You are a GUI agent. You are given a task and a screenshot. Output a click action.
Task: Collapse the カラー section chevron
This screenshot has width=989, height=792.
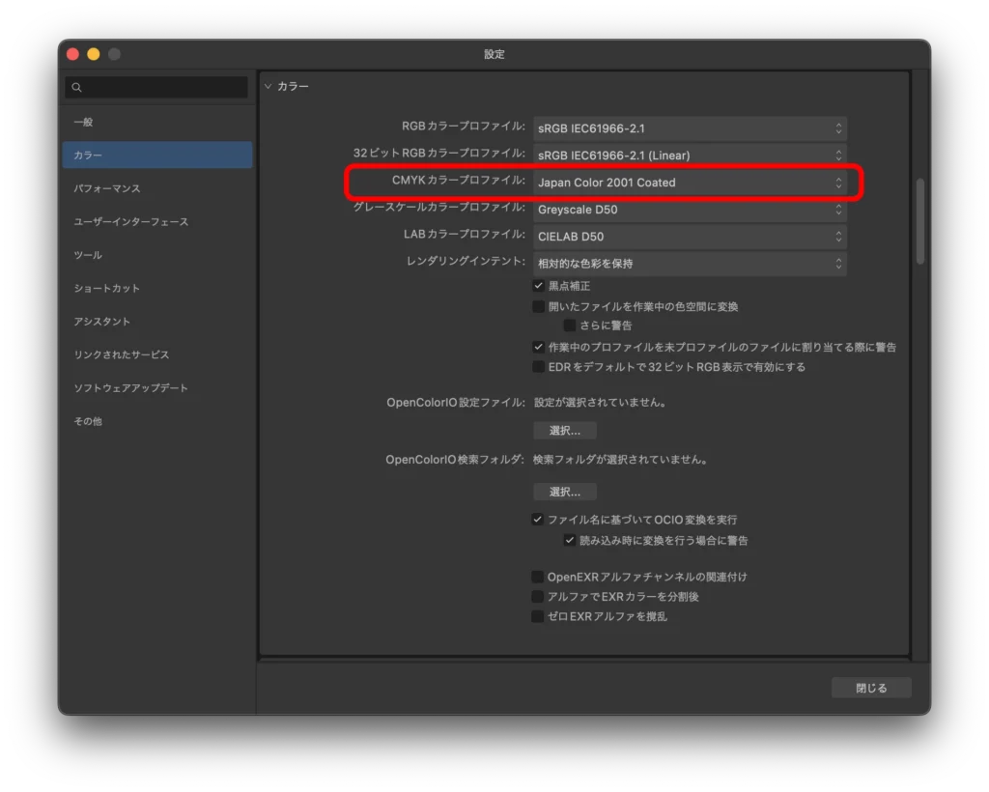[268, 87]
